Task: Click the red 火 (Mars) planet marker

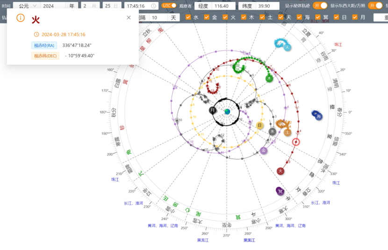Action: coord(280,171)
